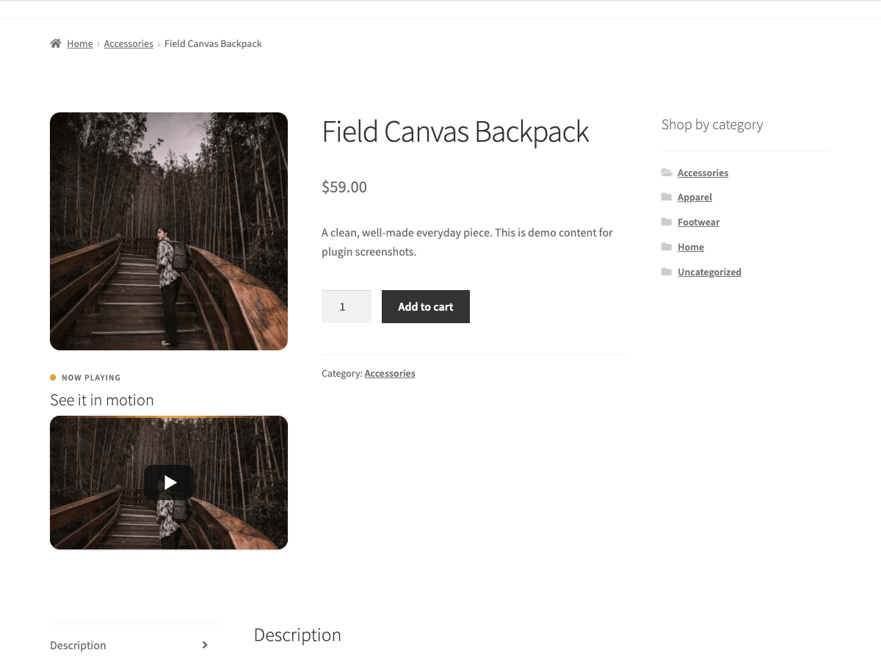Click the home icon in breadcrumb
The height and width of the screenshot is (661, 881).
point(56,43)
